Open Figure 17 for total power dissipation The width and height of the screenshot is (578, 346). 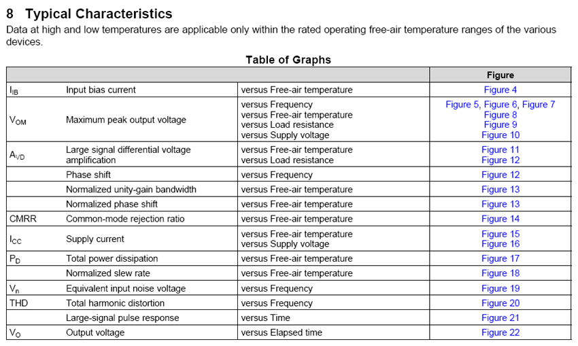pyautogui.click(x=500, y=259)
